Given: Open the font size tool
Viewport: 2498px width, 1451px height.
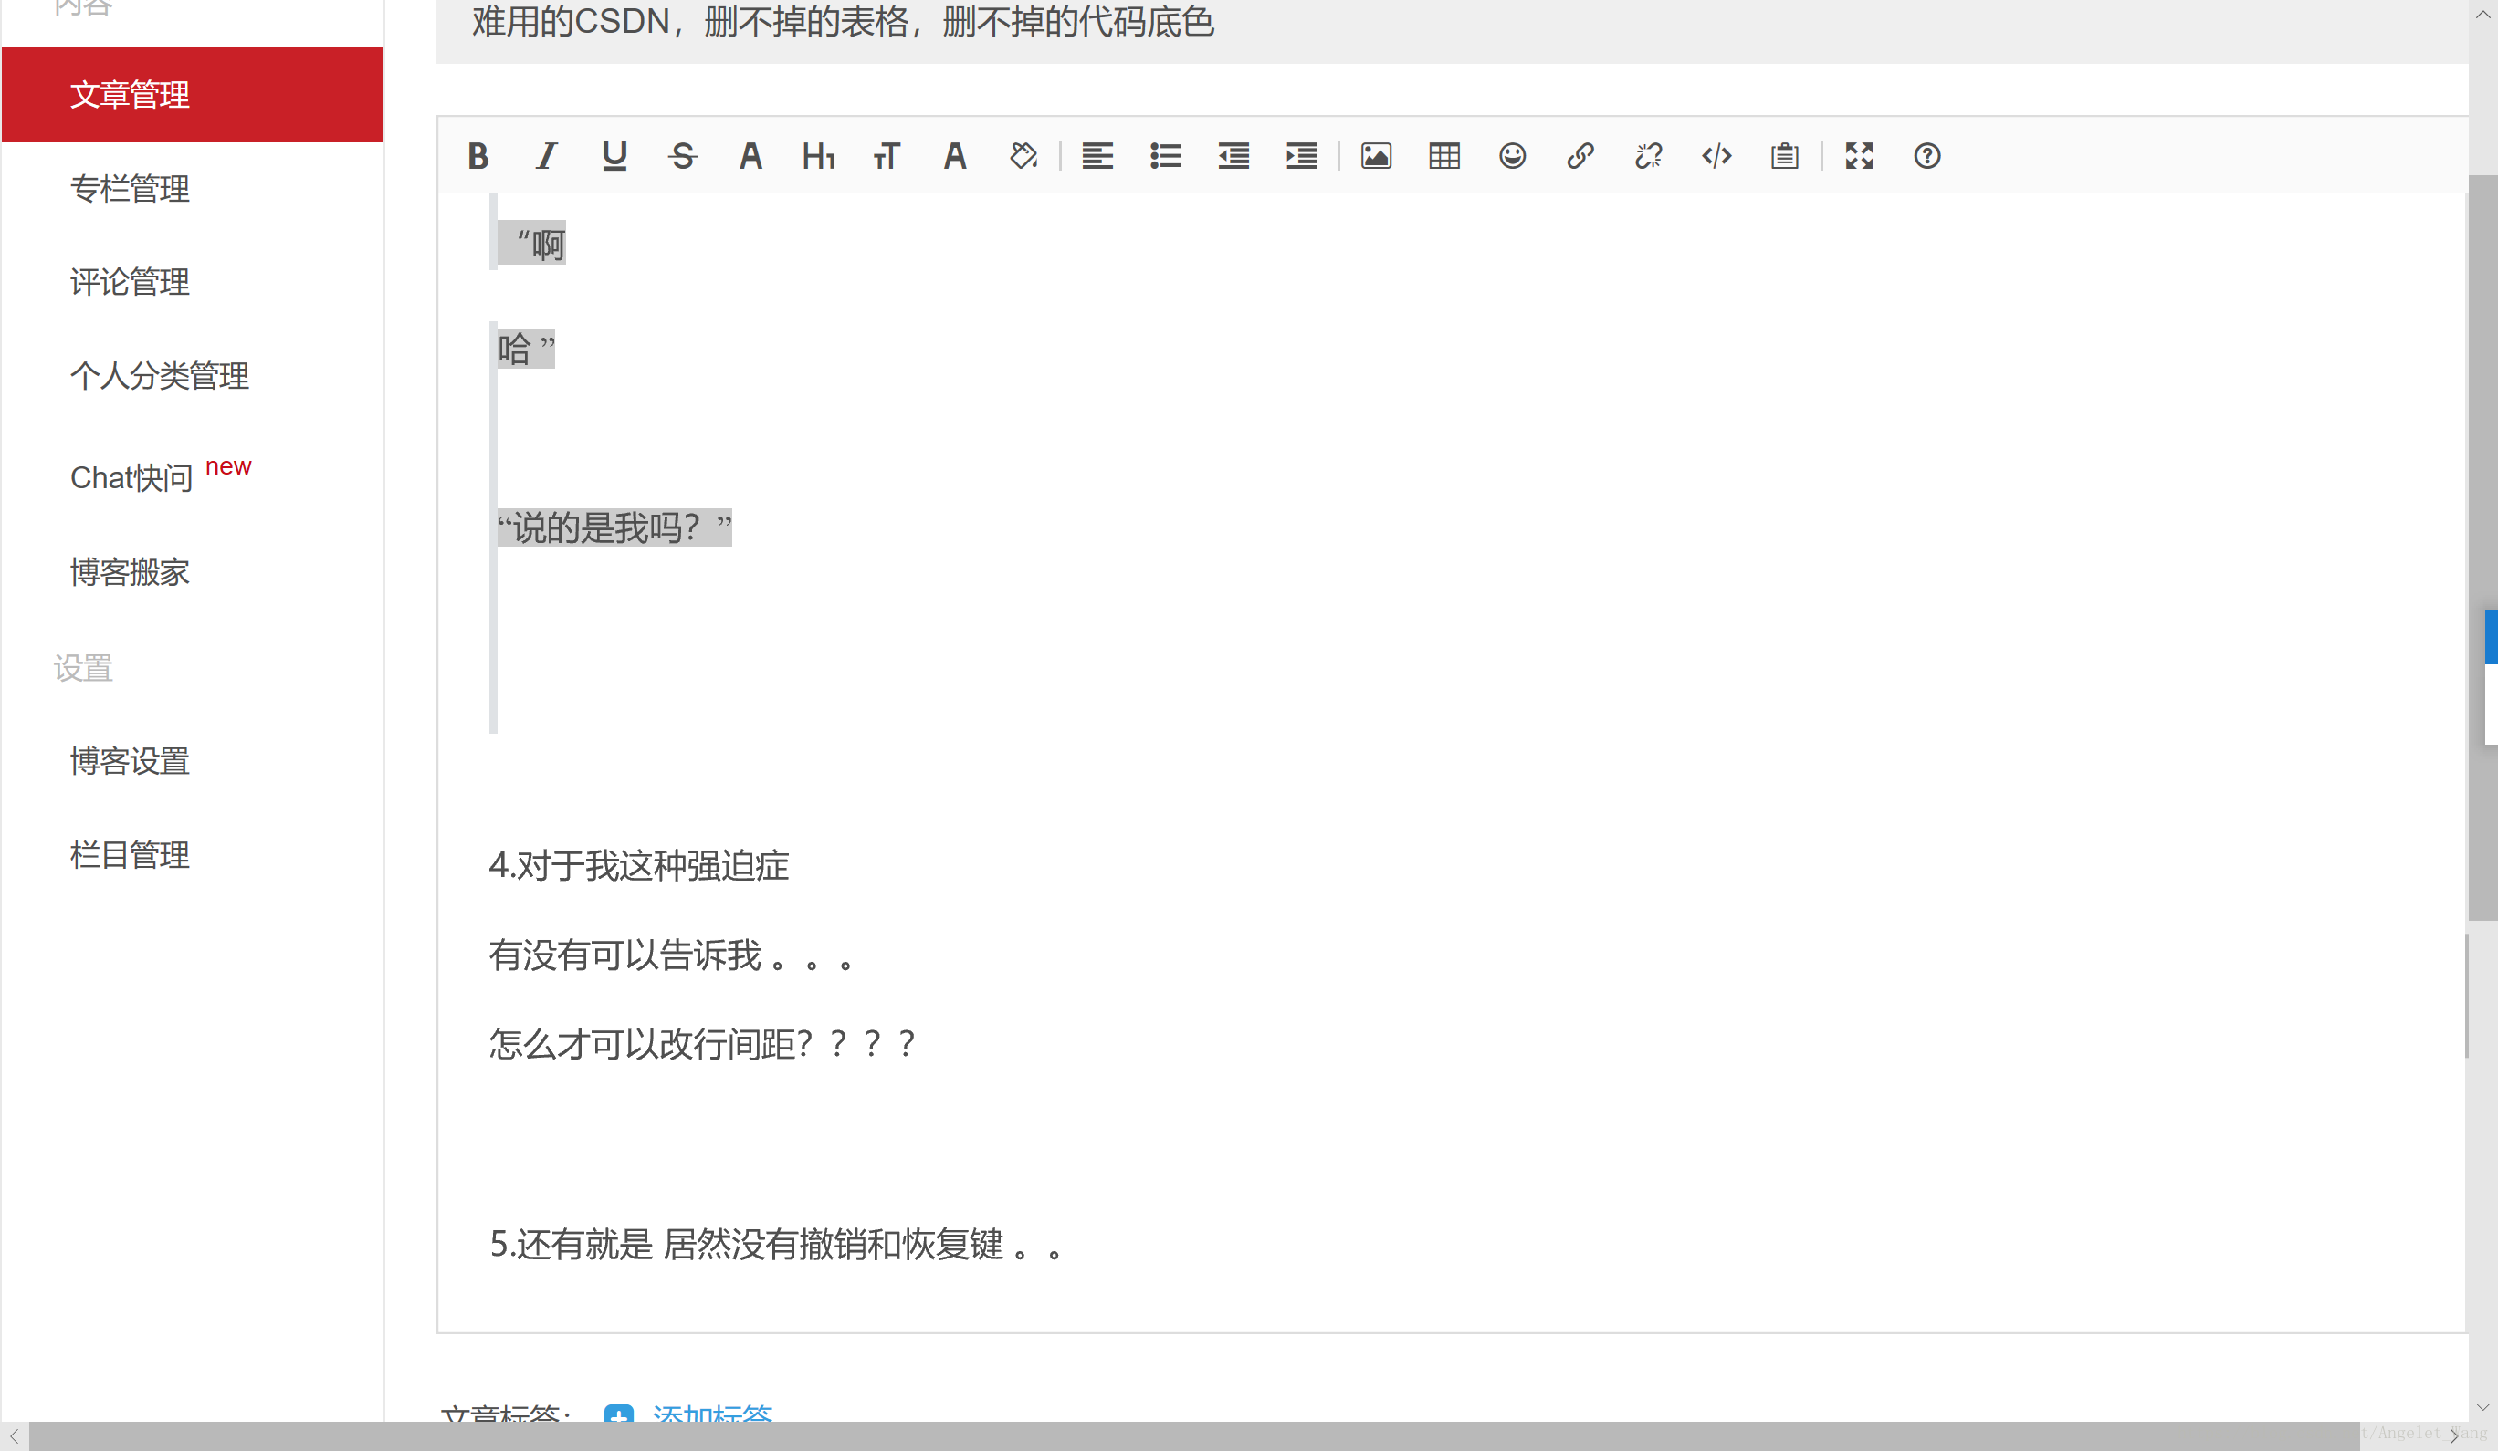Looking at the screenshot, I should tap(887, 156).
